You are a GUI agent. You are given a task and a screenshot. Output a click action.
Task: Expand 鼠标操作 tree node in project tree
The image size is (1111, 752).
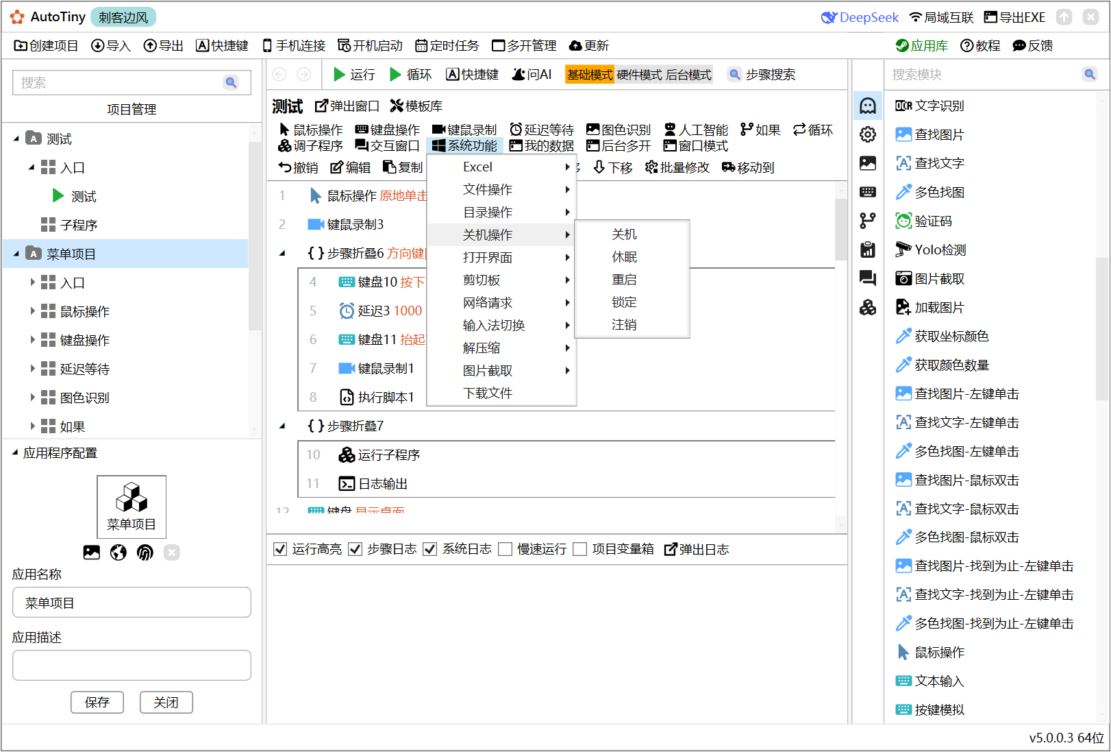(x=32, y=311)
